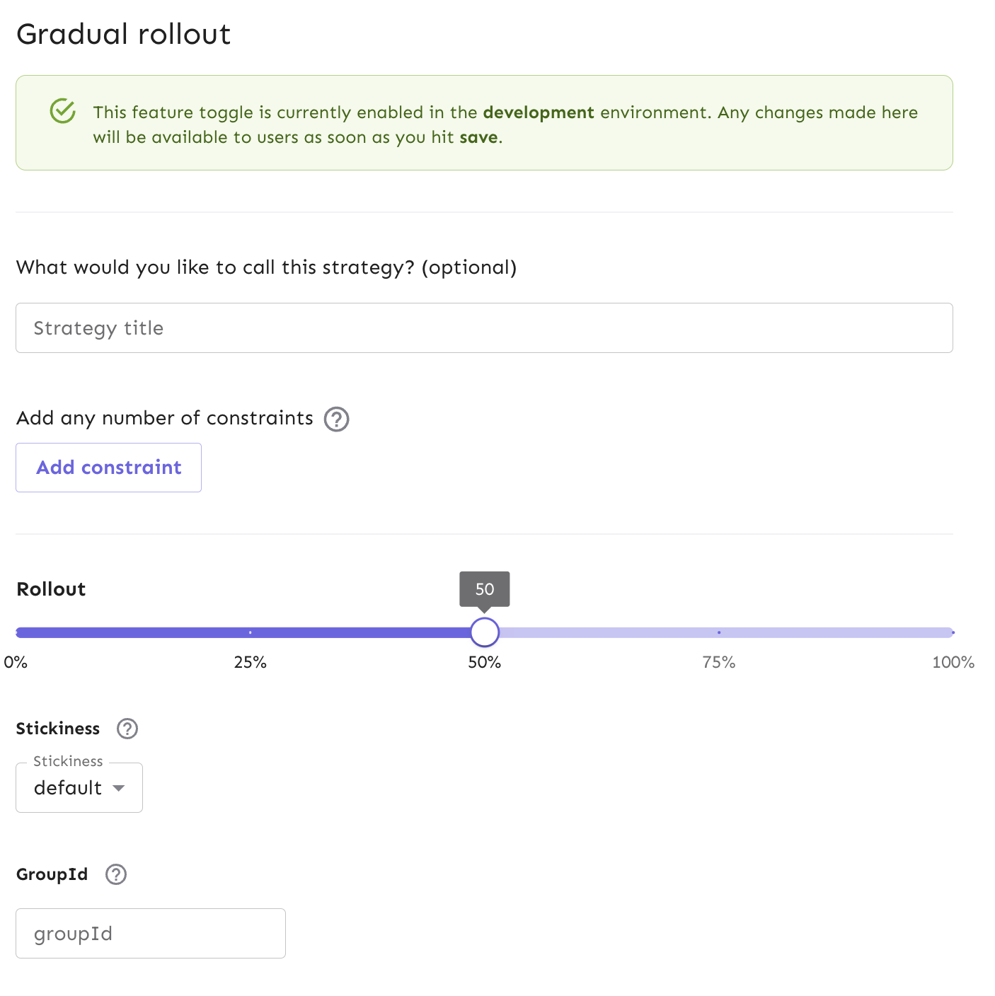Select the bolded save text in the banner
Screen dimensions: 995x996
pos(481,137)
